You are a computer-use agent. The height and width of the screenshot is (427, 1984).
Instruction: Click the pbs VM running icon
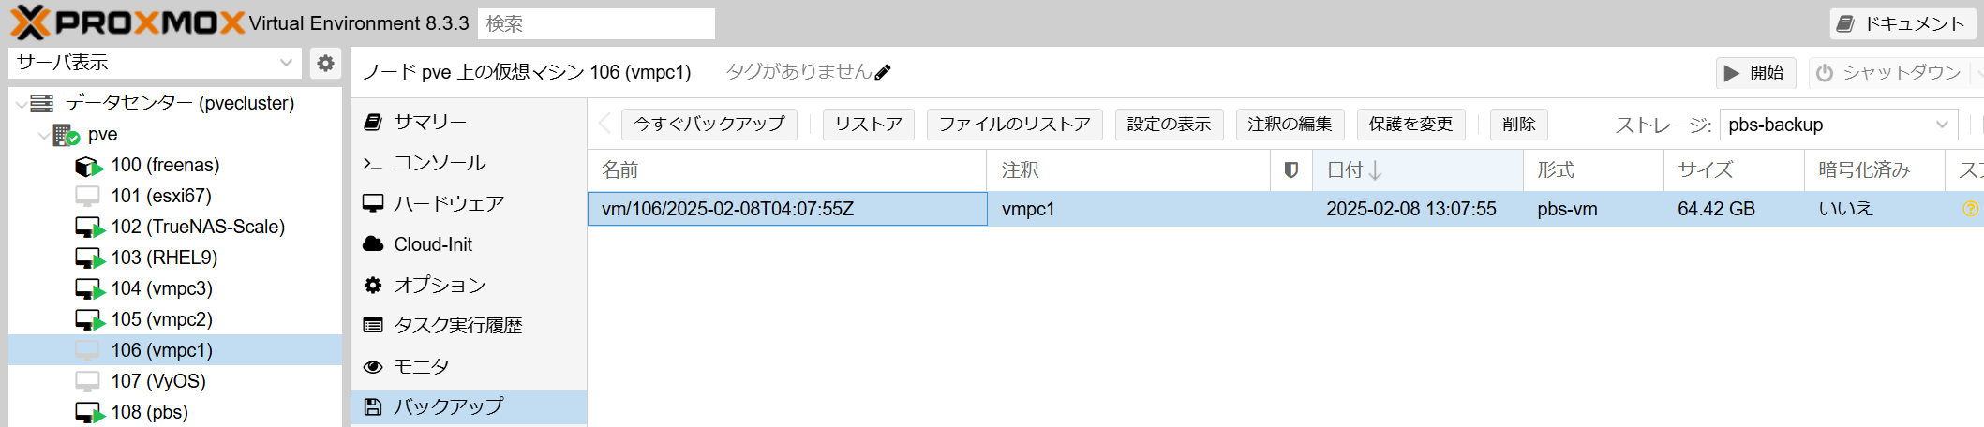click(x=89, y=413)
